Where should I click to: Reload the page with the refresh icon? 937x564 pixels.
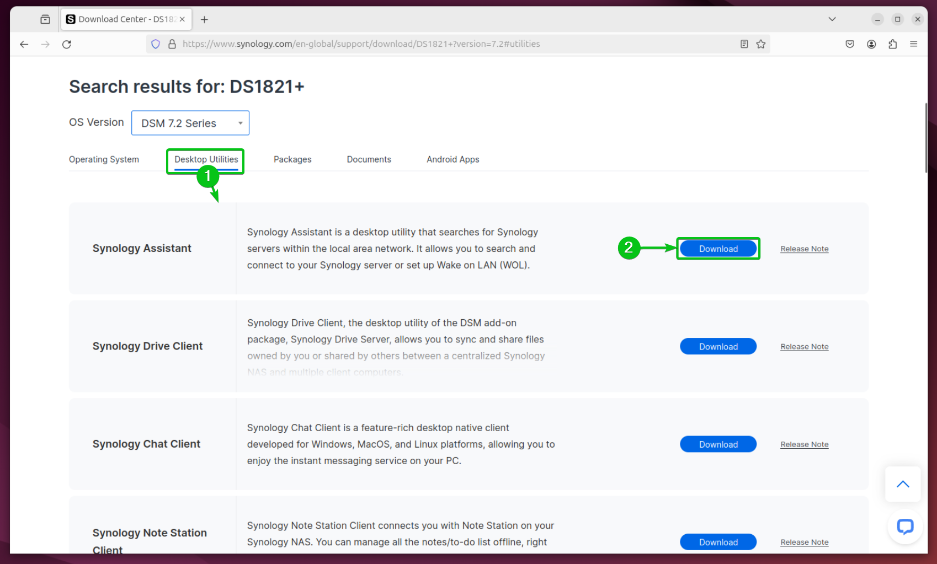coord(67,44)
